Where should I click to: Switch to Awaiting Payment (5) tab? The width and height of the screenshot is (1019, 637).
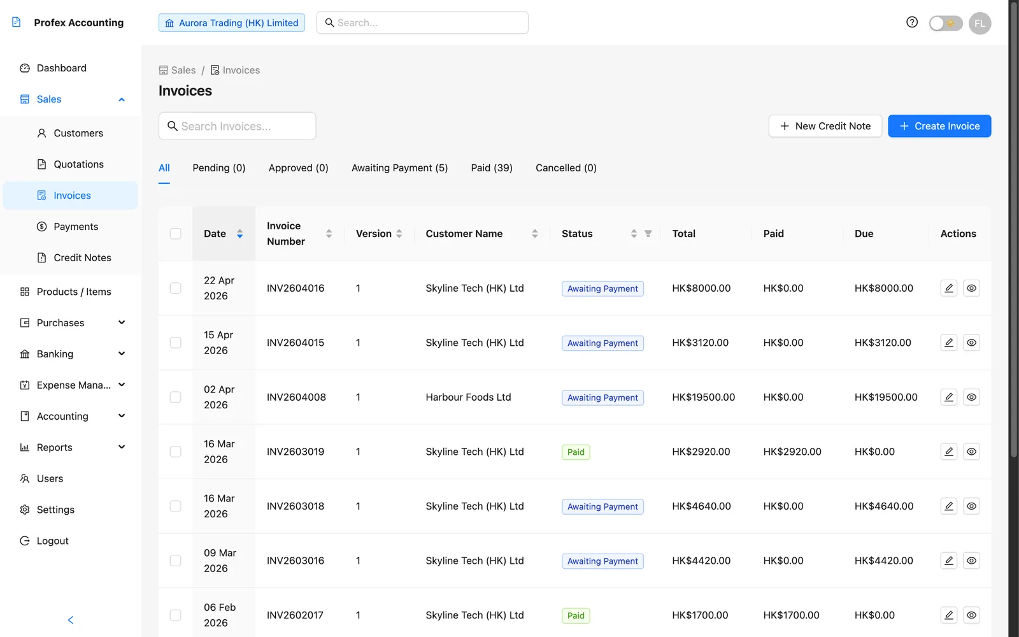pos(400,168)
